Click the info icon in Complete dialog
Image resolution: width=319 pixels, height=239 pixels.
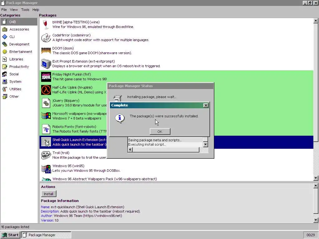(120, 118)
